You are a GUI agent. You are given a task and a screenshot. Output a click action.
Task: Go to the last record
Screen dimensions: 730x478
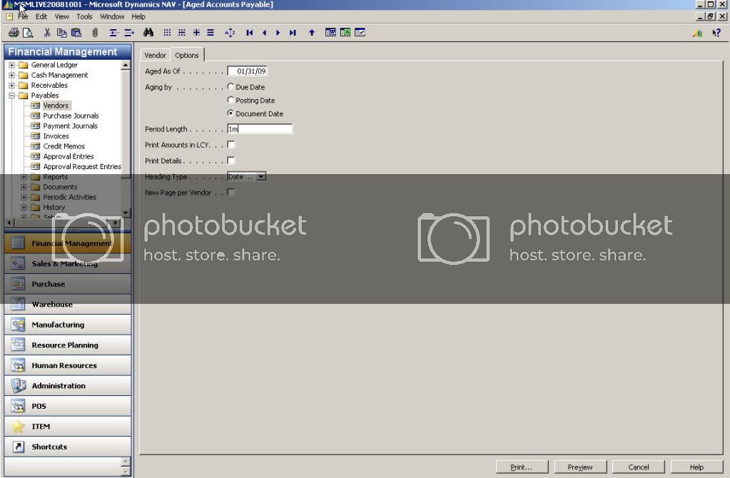pos(293,33)
